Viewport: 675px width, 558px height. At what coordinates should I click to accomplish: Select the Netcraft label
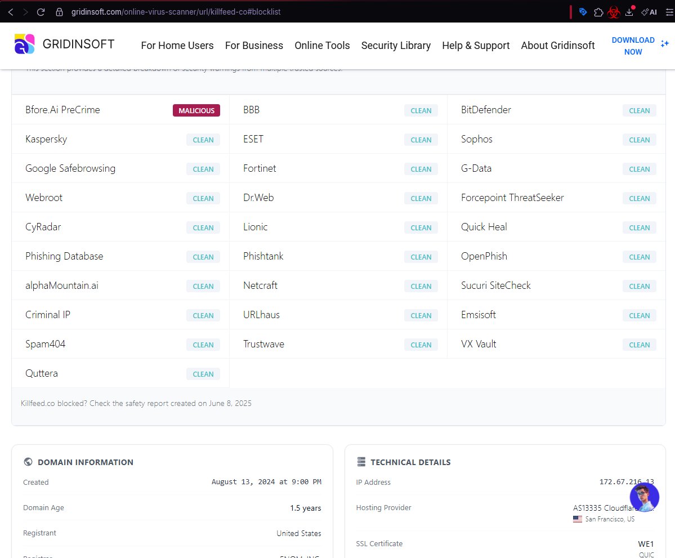pos(260,285)
